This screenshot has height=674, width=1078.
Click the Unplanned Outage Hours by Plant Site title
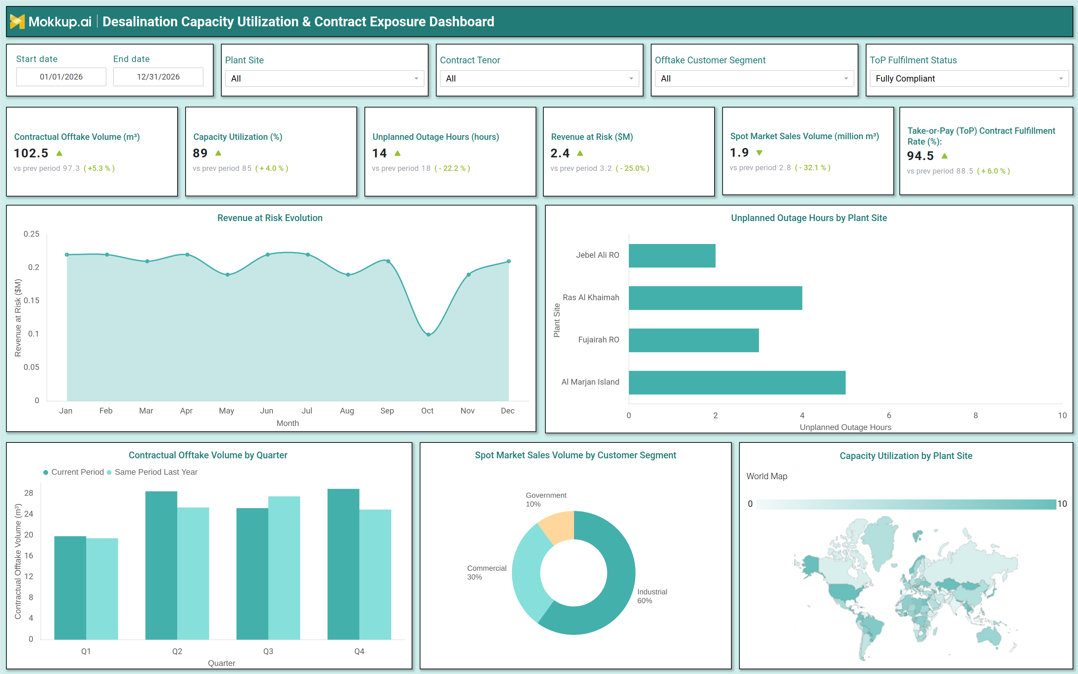tap(809, 218)
